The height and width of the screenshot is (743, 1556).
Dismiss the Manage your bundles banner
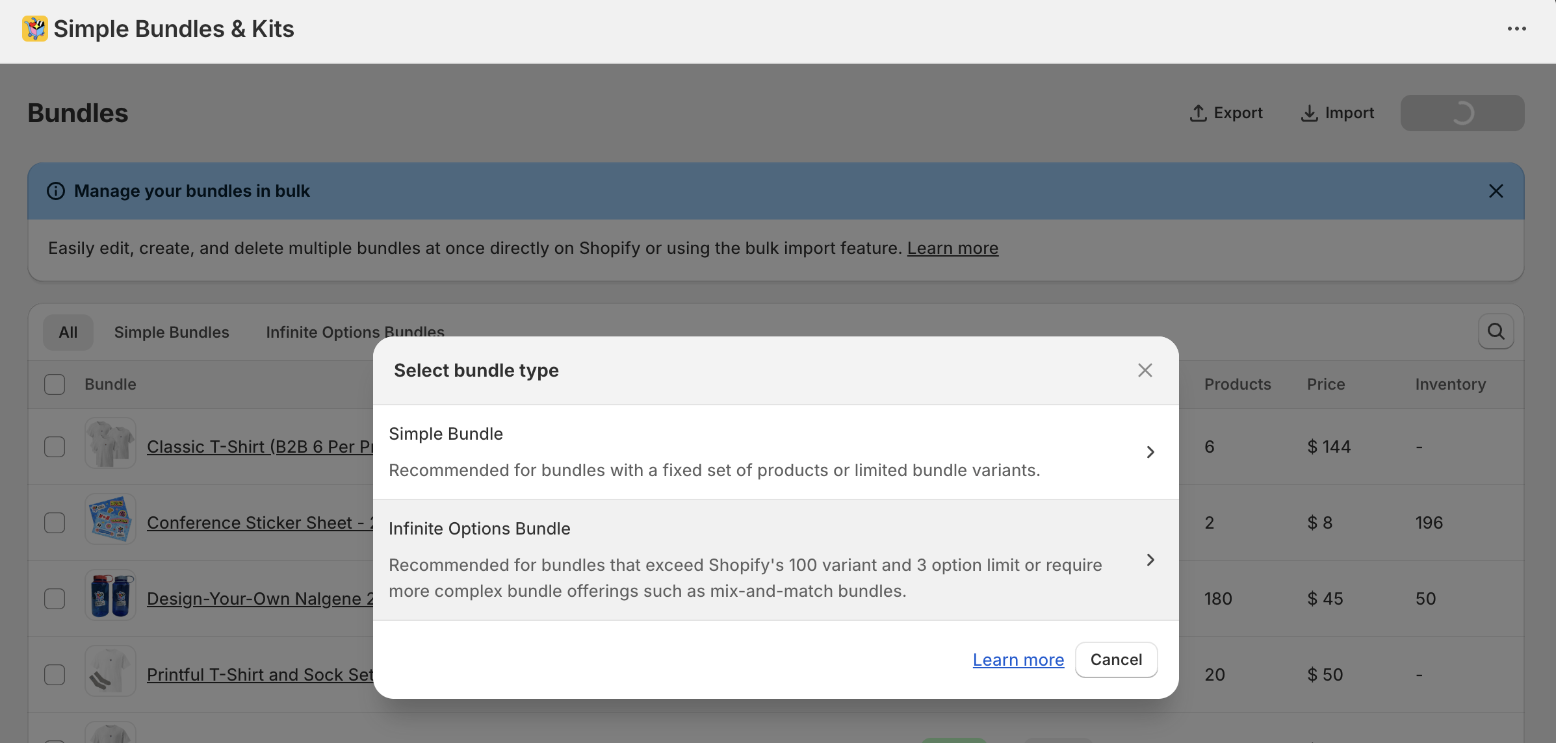pyautogui.click(x=1496, y=191)
